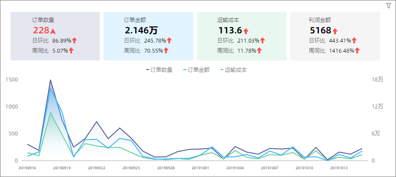
Task: Open the filter funnel icon
Action: tap(388, 6)
